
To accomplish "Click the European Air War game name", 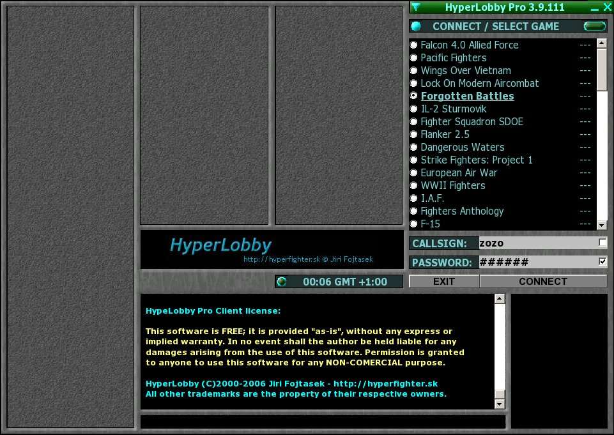I will 459,172.
